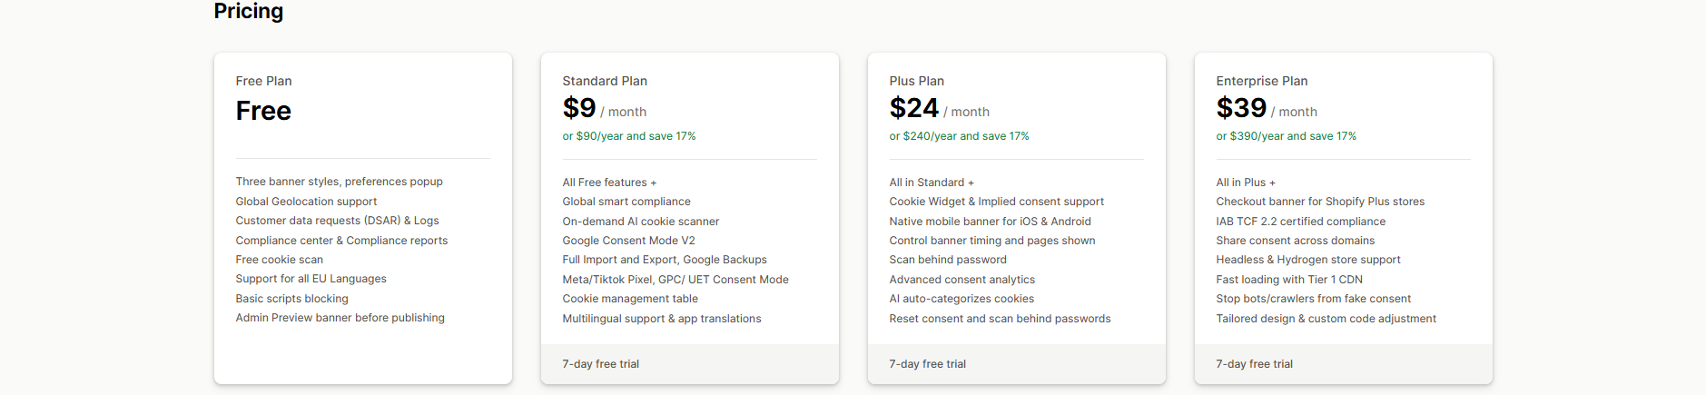Click the Pricing section heading
This screenshot has height=395, width=1706.
248,12
